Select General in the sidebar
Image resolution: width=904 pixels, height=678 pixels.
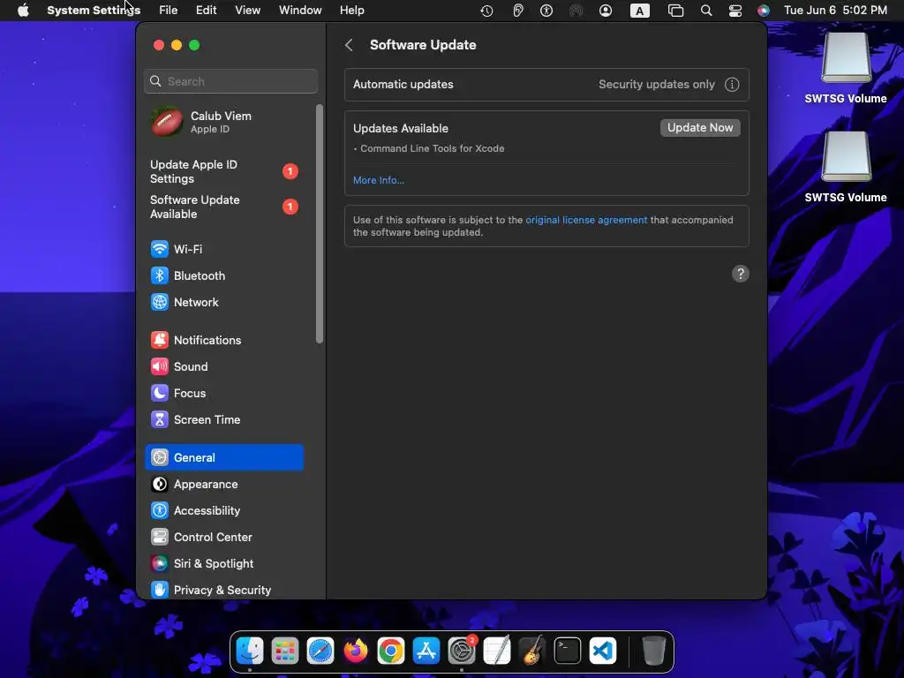pyautogui.click(x=223, y=458)
